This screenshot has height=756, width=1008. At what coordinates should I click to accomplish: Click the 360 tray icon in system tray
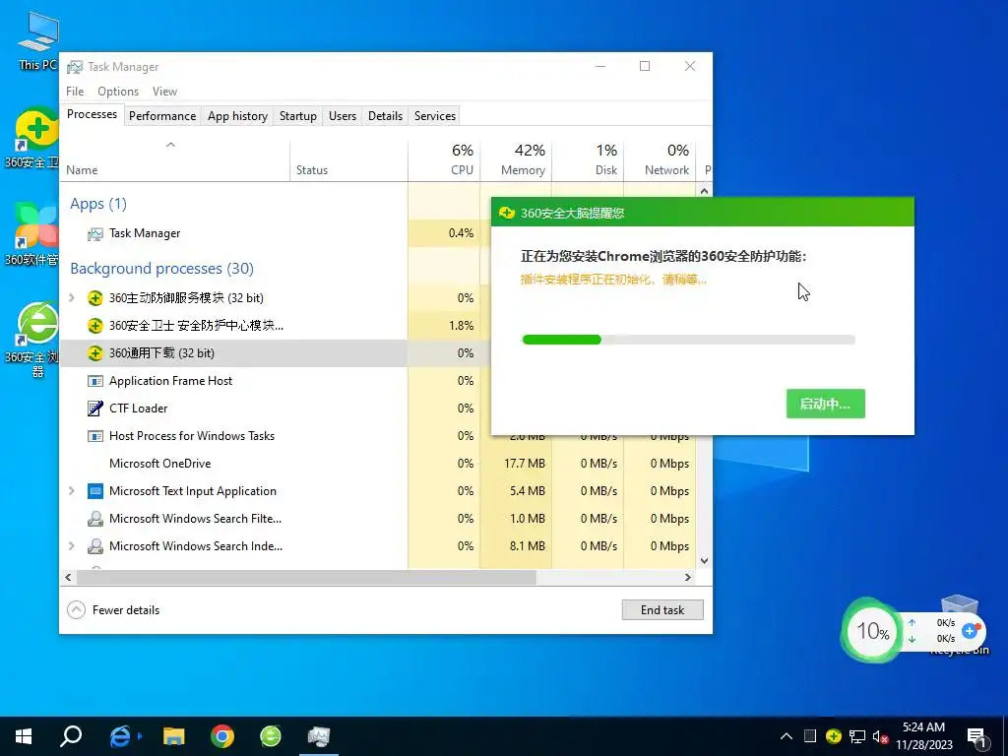click(834, 736)
